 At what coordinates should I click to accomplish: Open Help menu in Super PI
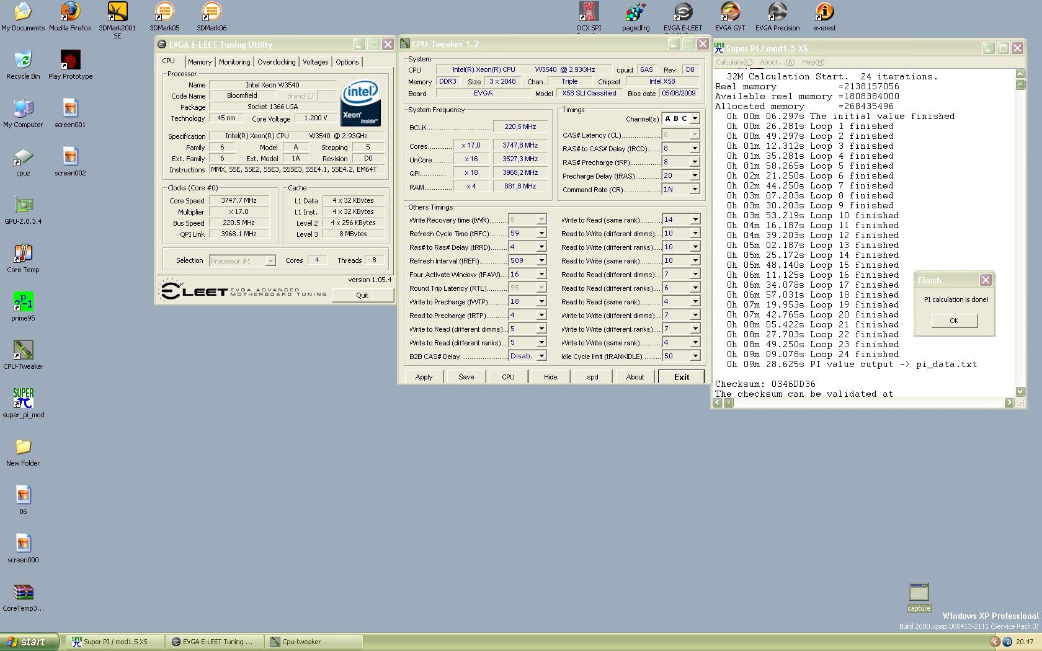pyautogui.click(x=813, y=62)
